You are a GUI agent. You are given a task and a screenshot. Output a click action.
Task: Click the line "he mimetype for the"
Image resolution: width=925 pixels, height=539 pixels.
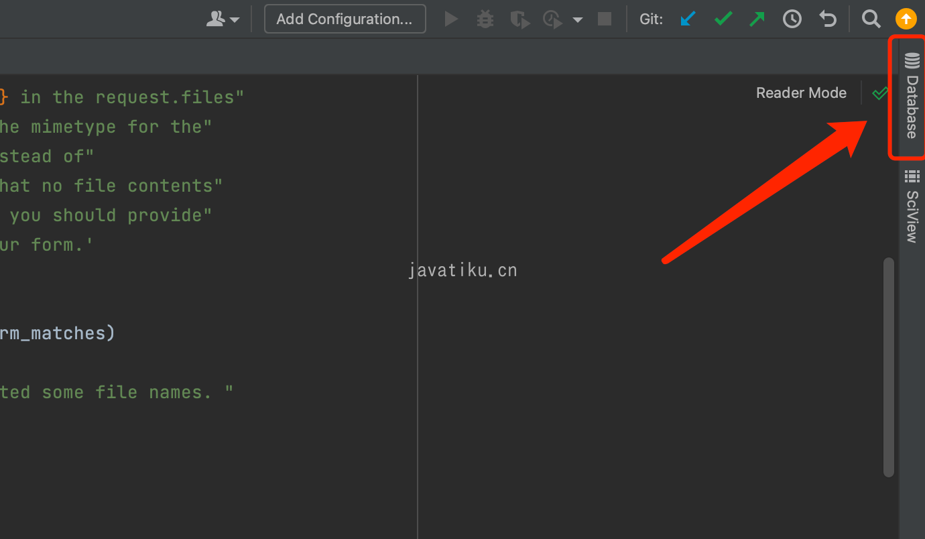pyautogui.click(x=106, y=127)
